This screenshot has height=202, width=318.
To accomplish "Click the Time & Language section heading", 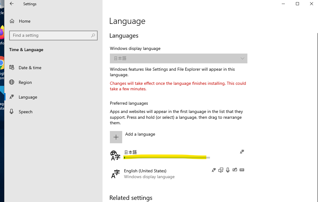I will [x=26, y=50].
